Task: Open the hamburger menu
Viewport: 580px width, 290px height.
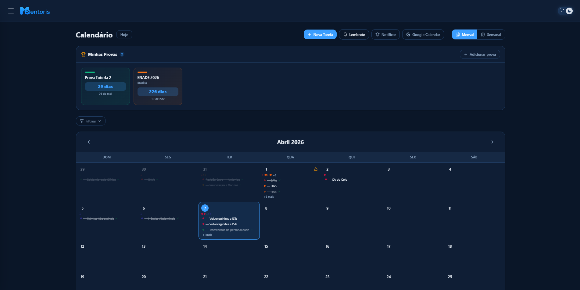Action: (x=11, y=11)
